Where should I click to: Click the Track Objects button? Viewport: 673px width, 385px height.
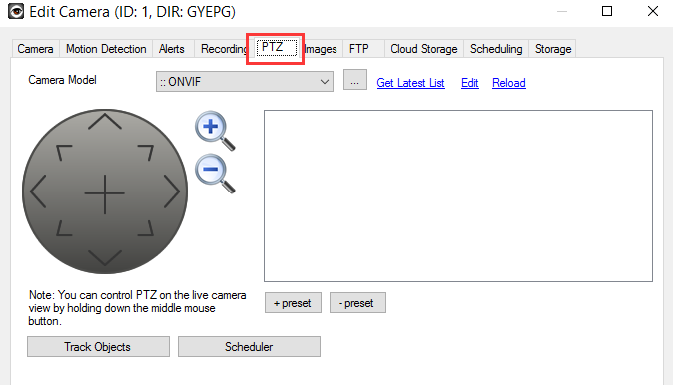98,346
